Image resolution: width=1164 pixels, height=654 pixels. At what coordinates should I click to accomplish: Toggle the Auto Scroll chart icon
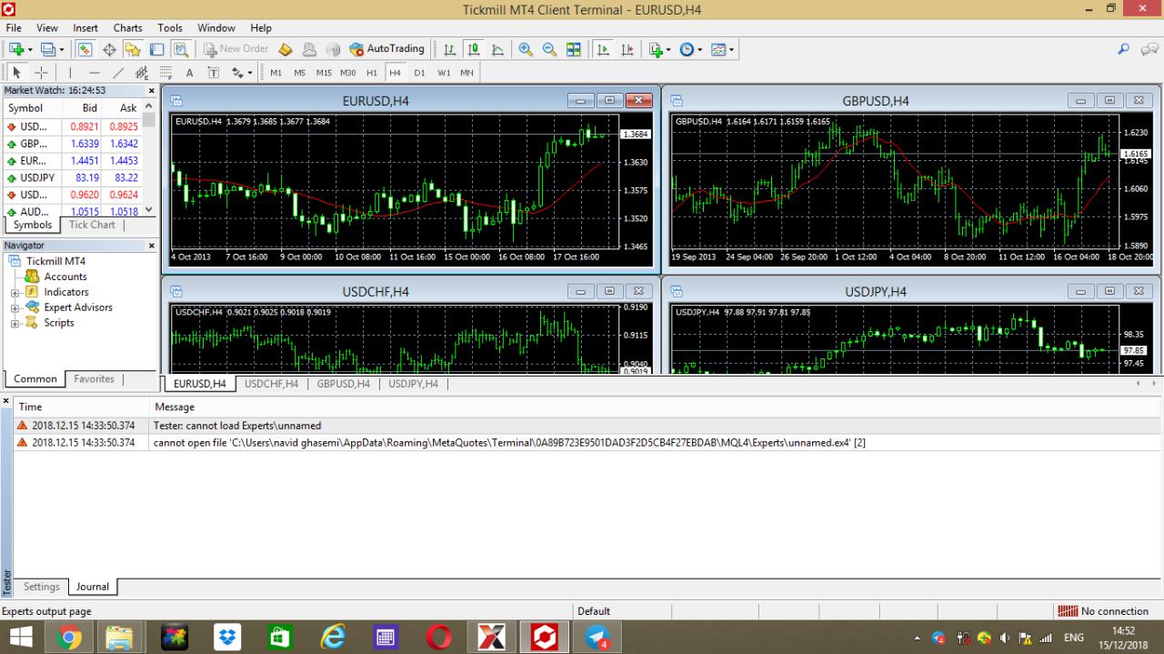603,49
